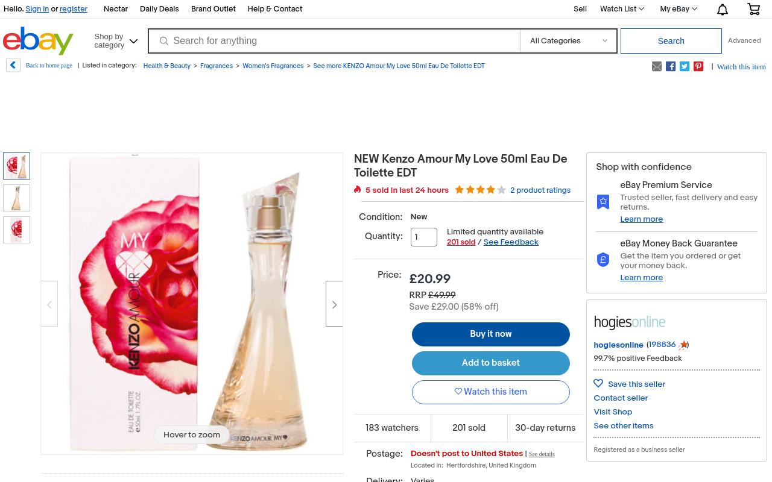Share listing via email icon
This screenshot has width=772, height=482.
click(657, 66)
